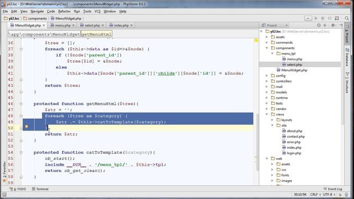Open the Structure side tool window
Screen dimensions: 354x199
347,82
